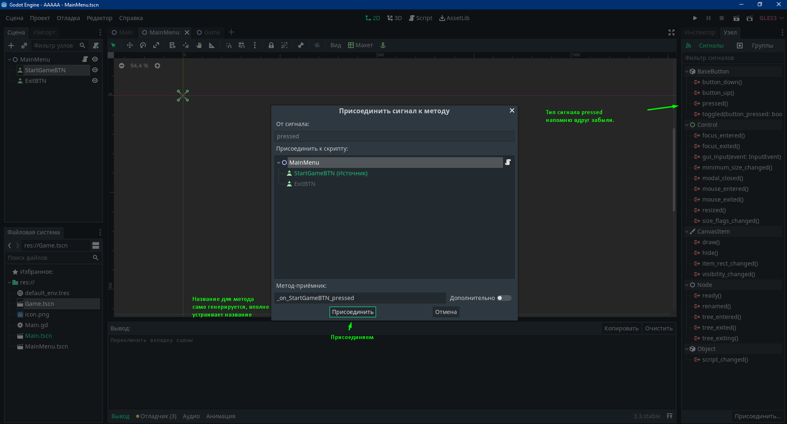
Task: Toggle split view in the file system panel
Action: click(96, 245)
